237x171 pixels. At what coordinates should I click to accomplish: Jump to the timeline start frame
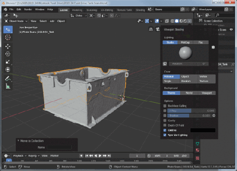87,156
